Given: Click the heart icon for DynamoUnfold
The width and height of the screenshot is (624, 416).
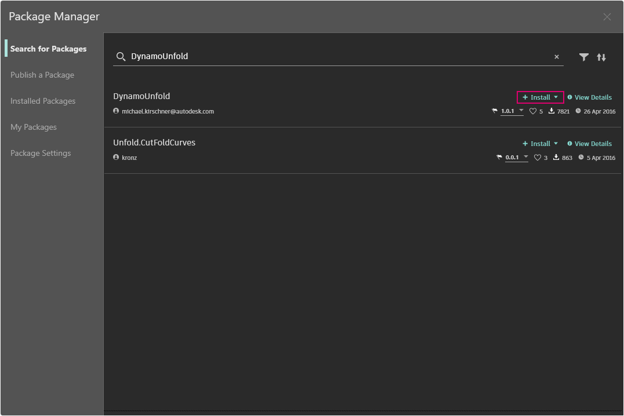Looking at the screenshot, I should click(x=533, y=111).
